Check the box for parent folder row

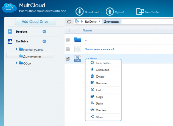pyautogui.click(x=68, y=40)
